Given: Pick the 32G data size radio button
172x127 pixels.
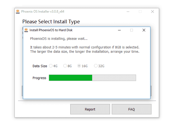Looking at the screenshot, I should point(96,66).
